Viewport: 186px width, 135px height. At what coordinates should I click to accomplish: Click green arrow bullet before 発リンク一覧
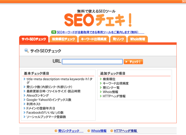pos(101,87)
